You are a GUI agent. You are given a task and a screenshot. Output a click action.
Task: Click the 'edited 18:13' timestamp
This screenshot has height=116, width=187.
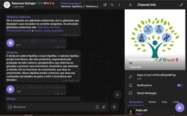74,35
